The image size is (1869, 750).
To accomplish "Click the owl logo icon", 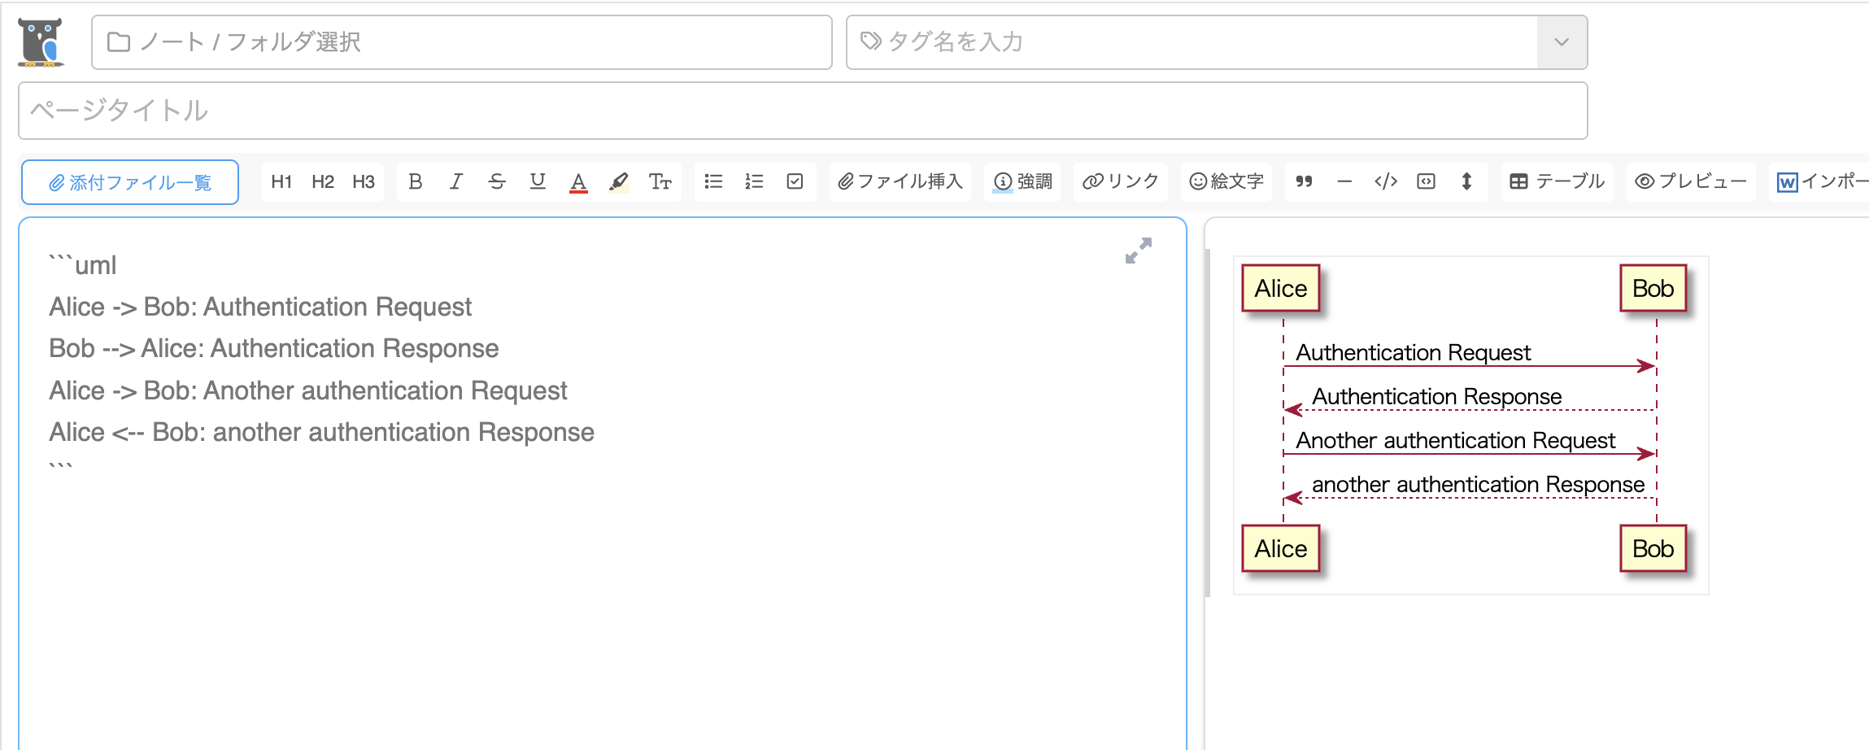I will (x=41, y=41).
